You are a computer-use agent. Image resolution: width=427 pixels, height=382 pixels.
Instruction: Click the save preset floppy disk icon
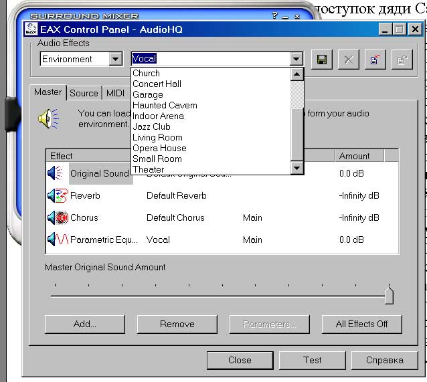(322, 60)
